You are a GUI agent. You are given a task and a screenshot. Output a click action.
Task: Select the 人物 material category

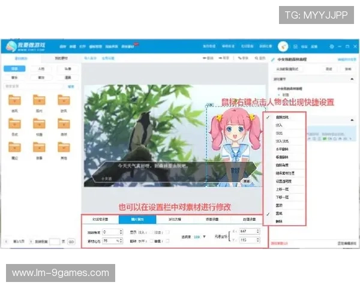41,68
